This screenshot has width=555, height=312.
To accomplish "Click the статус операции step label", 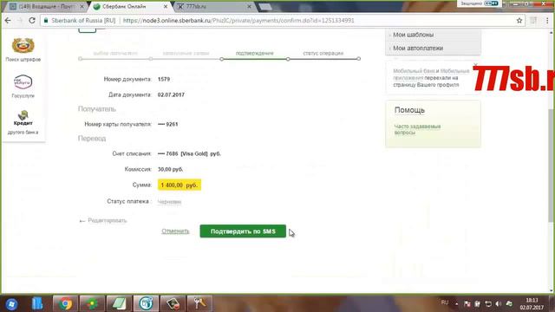I will click(323, 53).
